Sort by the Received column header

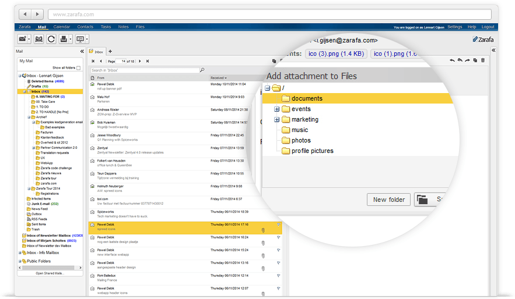click(218, 78)
